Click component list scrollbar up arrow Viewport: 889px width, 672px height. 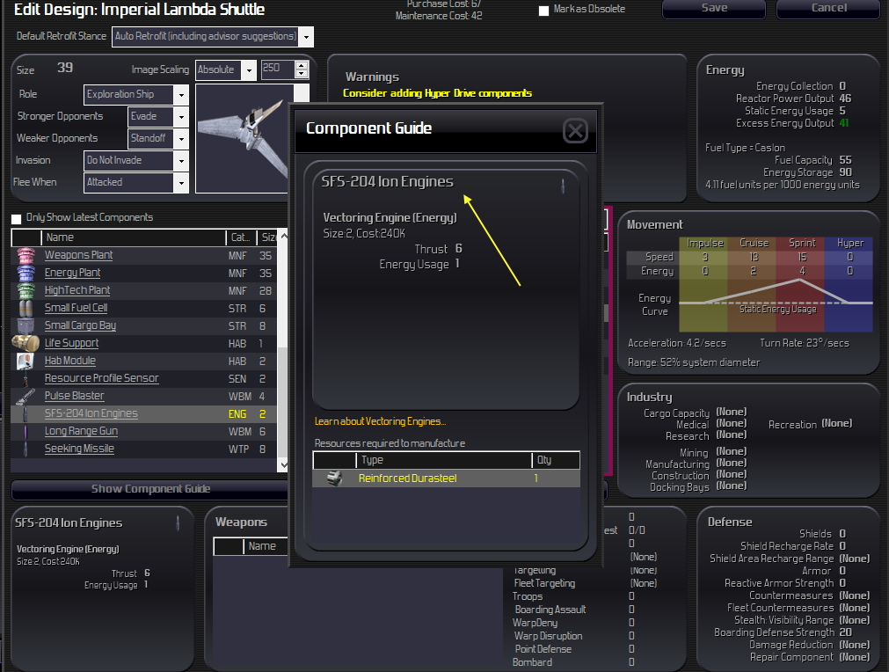(284, 237)
